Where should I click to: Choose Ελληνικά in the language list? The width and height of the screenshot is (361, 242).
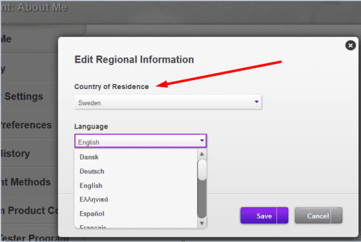[94, 199]
